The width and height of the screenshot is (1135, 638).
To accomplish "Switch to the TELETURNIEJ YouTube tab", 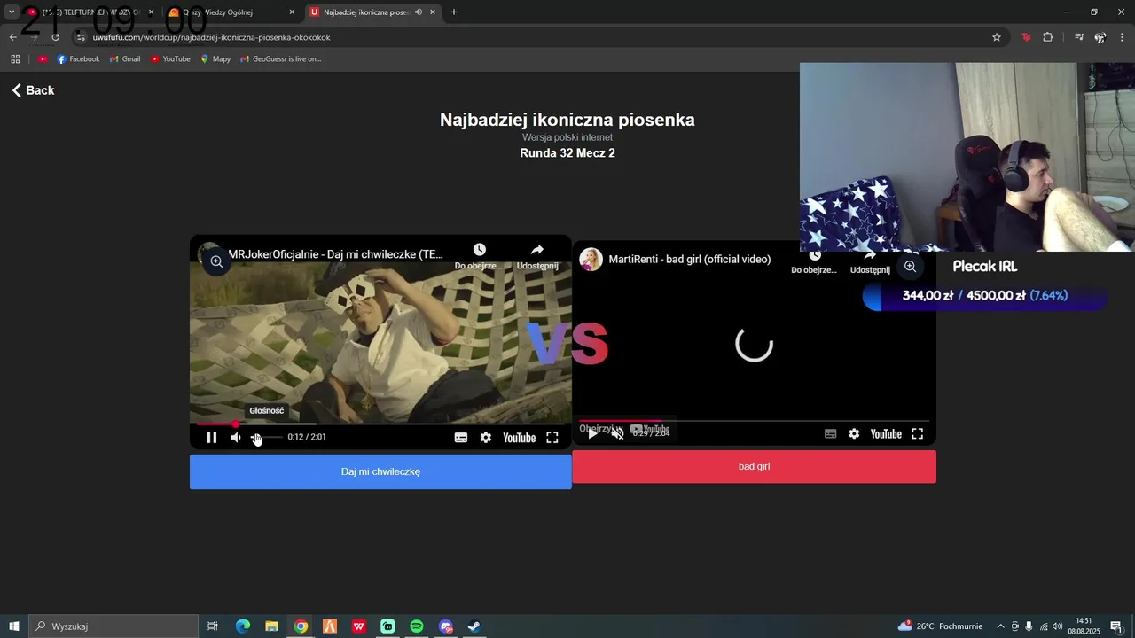I will (x=90, y=12).
